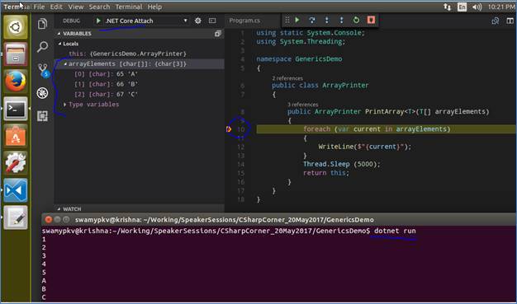517x304 pixels.
Task: Continue execution in debug toolbar
Action: click(297, 20)
